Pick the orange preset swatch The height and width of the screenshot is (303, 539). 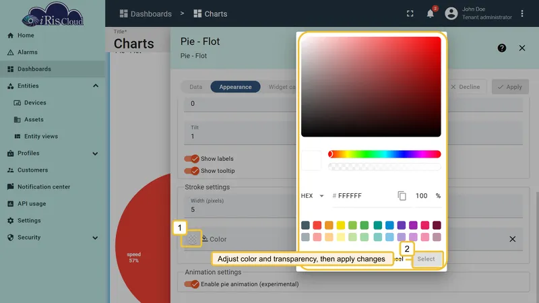pyautogui.click(x=329, y=226)
